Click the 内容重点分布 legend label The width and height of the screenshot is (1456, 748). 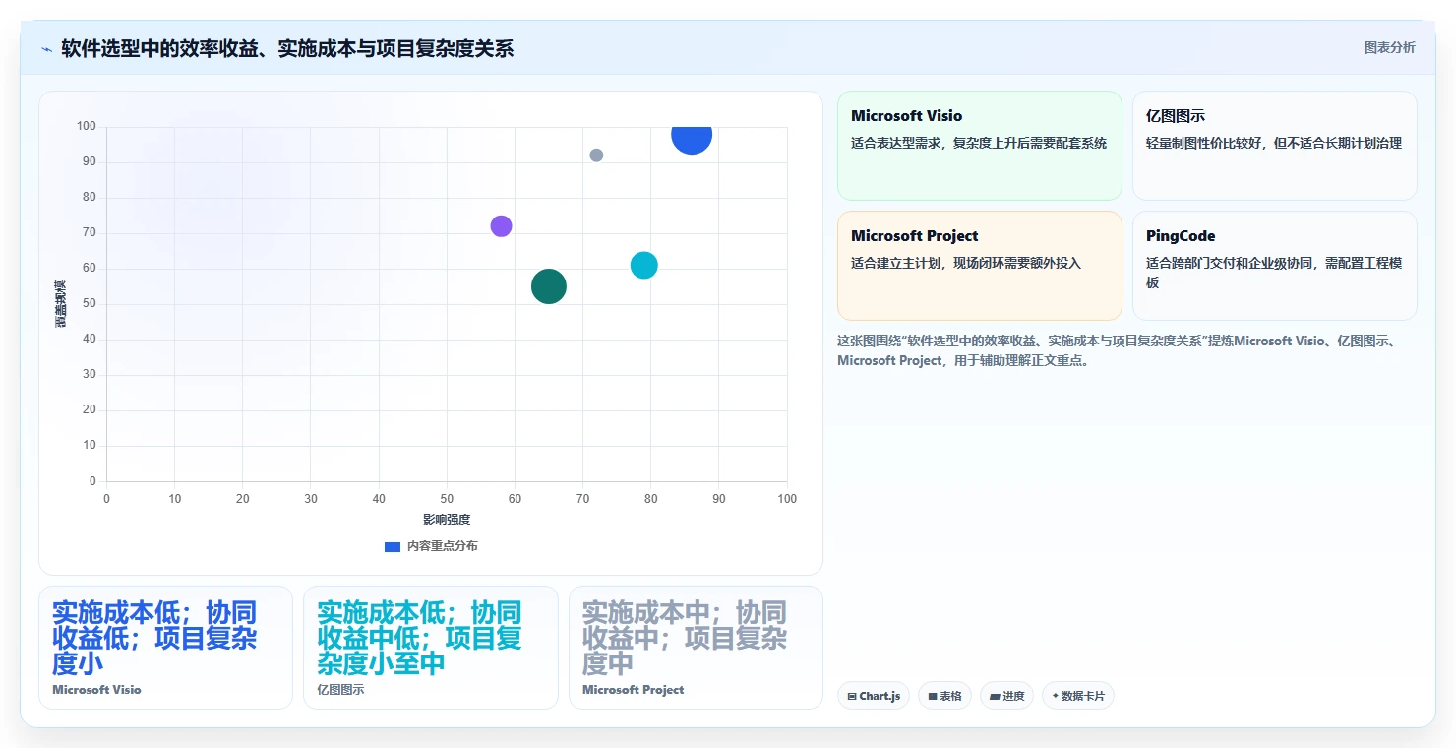443,546
